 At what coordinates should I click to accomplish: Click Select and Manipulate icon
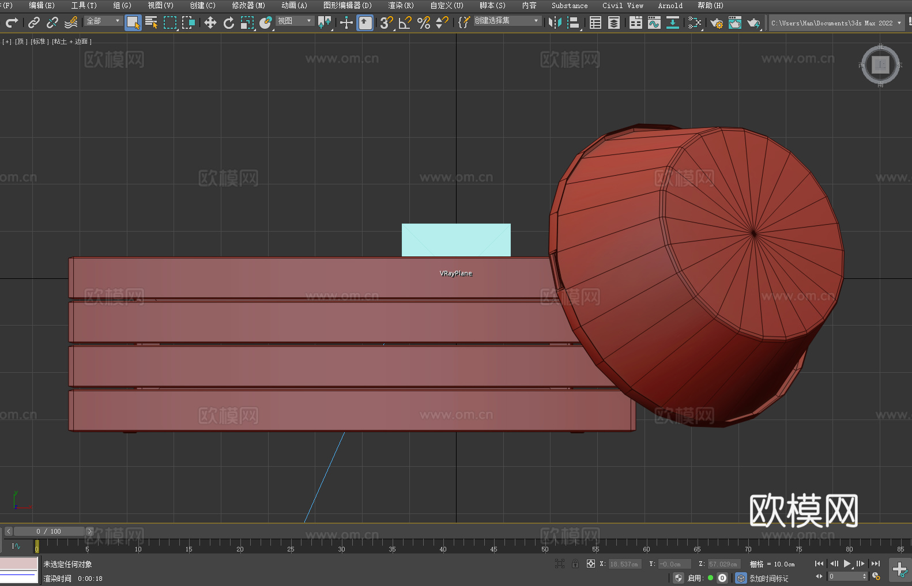(346, 22)
